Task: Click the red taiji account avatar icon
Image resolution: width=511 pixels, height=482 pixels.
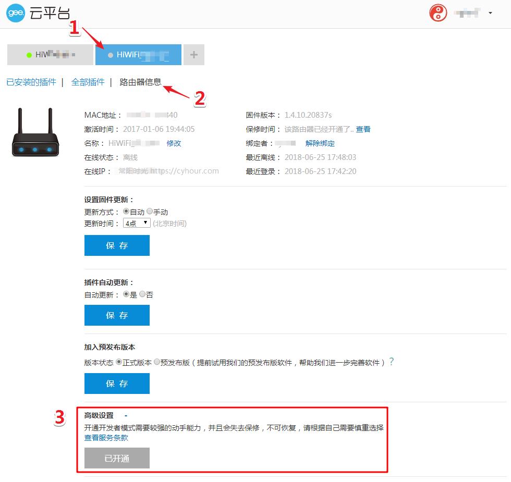Action: point(438,13)
